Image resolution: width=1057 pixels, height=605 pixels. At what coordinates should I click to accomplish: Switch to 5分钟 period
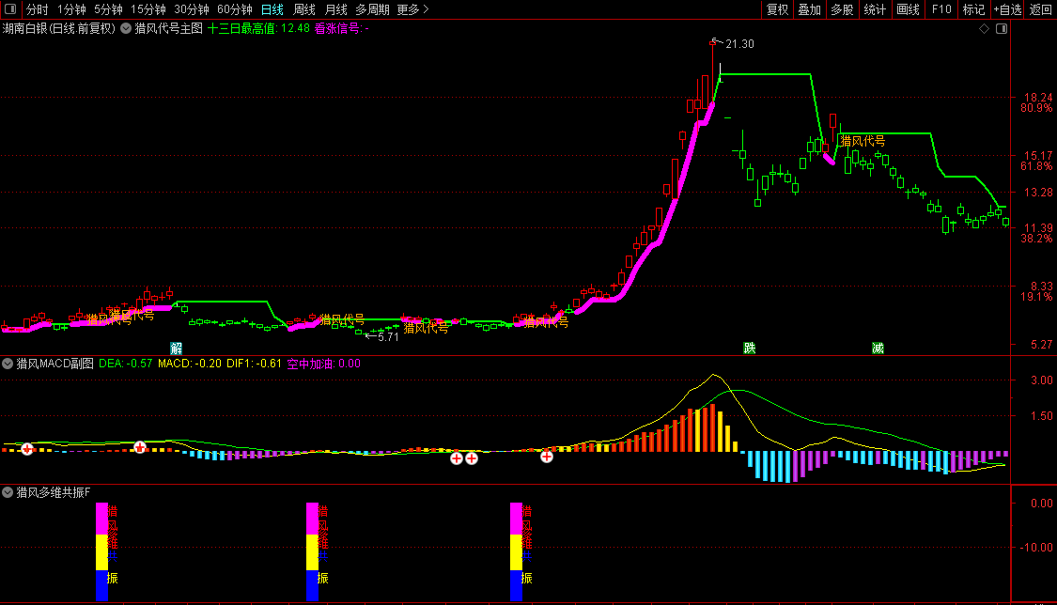pos(108,9)
